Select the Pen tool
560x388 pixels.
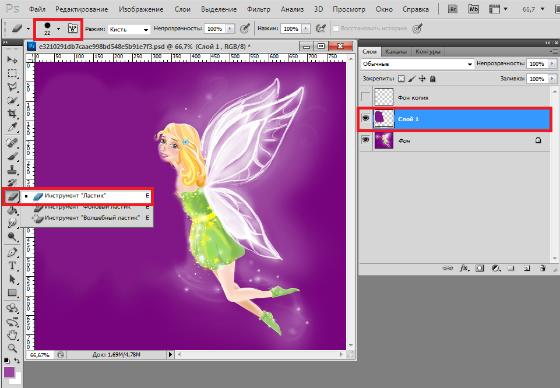(x=12, y=252)
